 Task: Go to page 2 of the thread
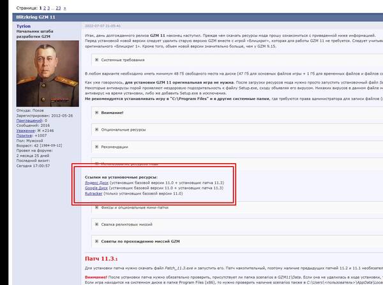click(45, 8)
